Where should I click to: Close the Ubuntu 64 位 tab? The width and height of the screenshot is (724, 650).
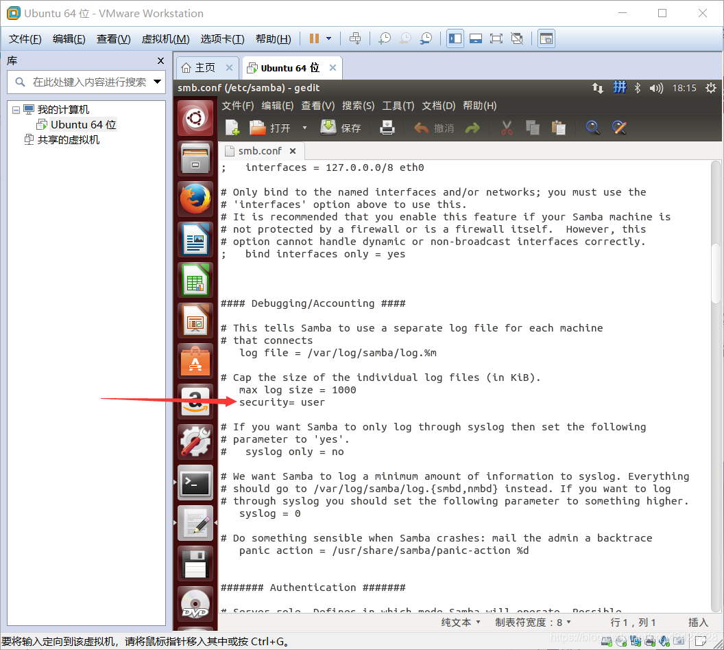(333, 68)
